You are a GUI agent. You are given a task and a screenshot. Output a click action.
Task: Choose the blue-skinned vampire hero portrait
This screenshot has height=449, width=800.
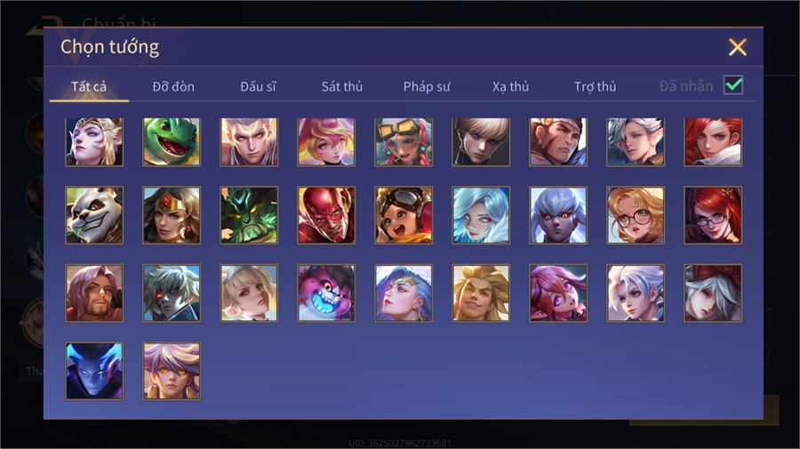[x=94, y=371]
